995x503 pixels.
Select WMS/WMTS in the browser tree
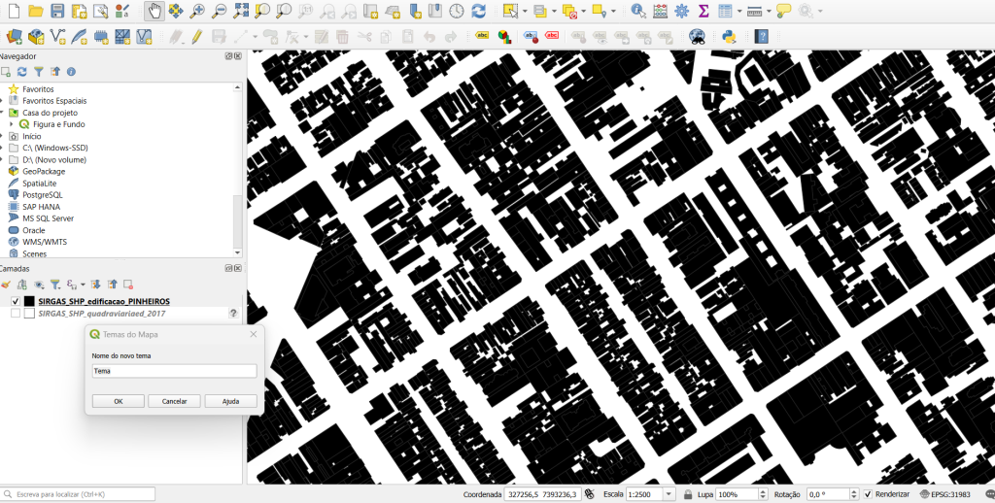[45, 242]
